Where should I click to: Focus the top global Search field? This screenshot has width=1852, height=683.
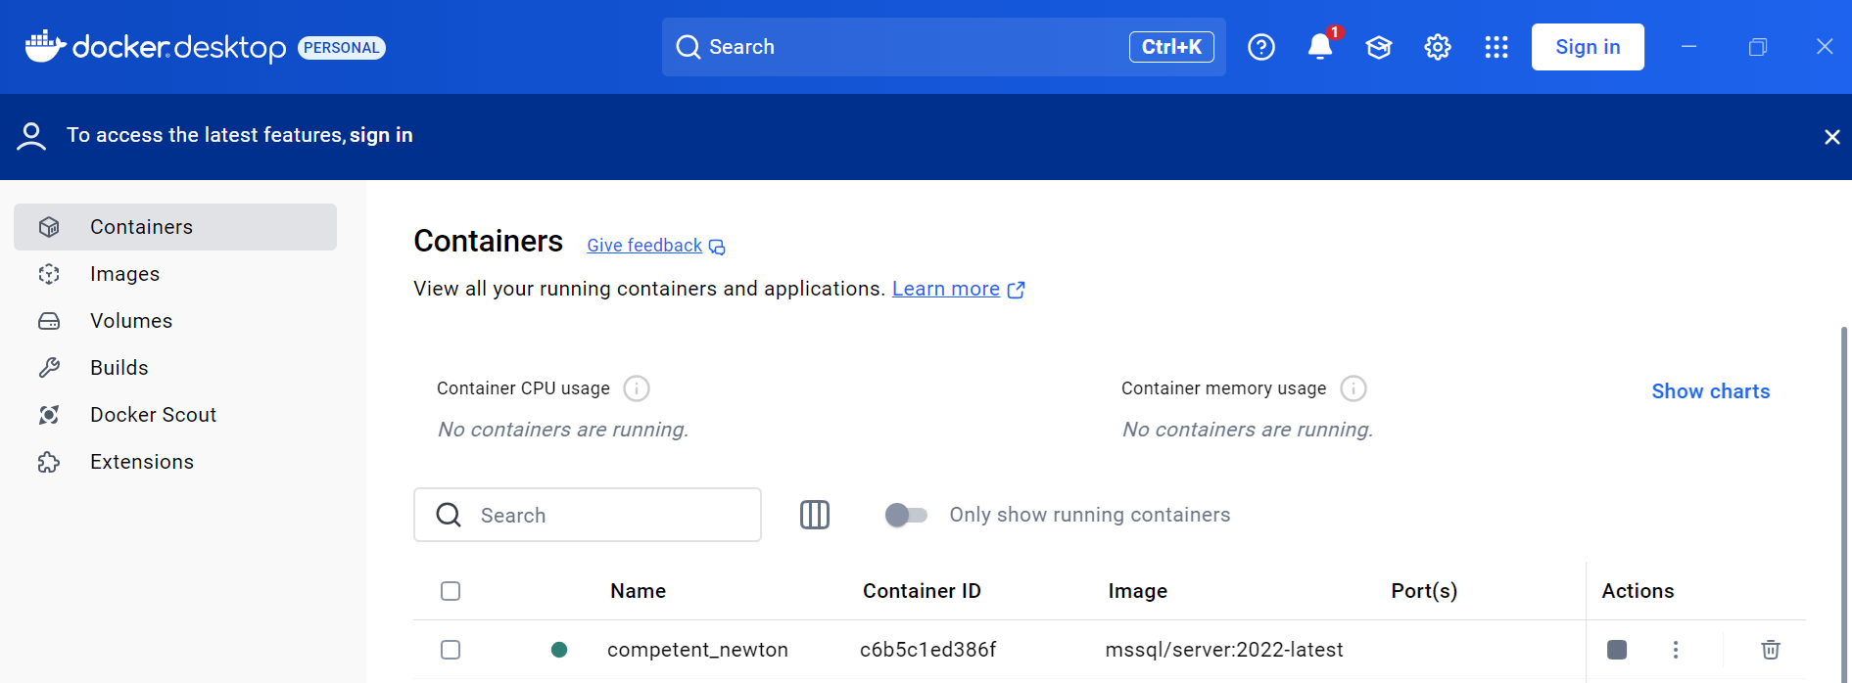click(944, 47)
